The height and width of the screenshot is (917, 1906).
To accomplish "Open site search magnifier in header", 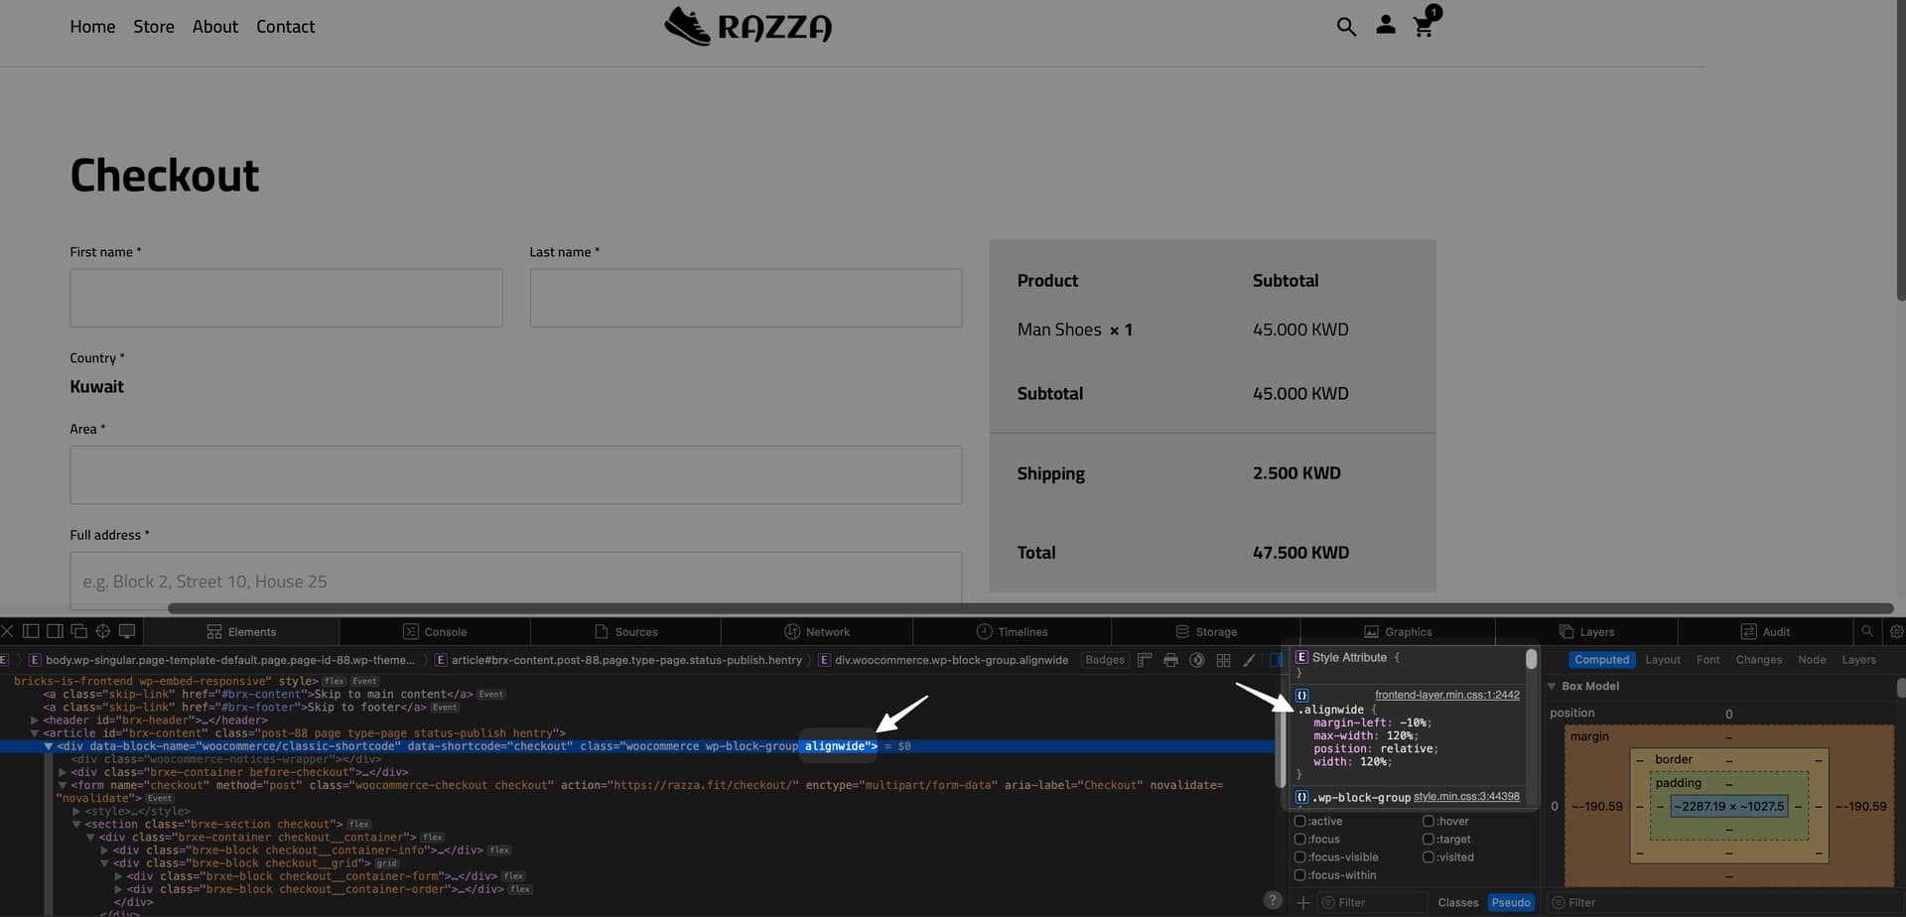I will click(x=1345, y=27).
